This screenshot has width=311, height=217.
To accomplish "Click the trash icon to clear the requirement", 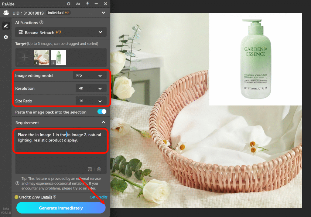I will coord(99,169).
